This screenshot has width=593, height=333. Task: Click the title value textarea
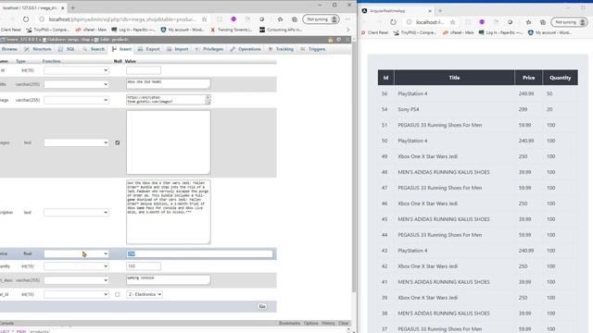point(169,84)
